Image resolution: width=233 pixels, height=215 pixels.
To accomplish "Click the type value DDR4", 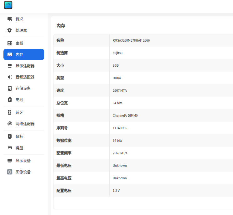I will tap(116, 78).
